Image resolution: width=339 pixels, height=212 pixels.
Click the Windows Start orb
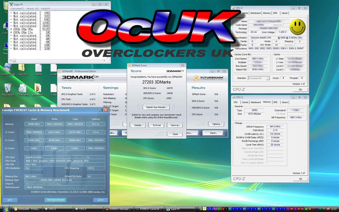(6, 209)
